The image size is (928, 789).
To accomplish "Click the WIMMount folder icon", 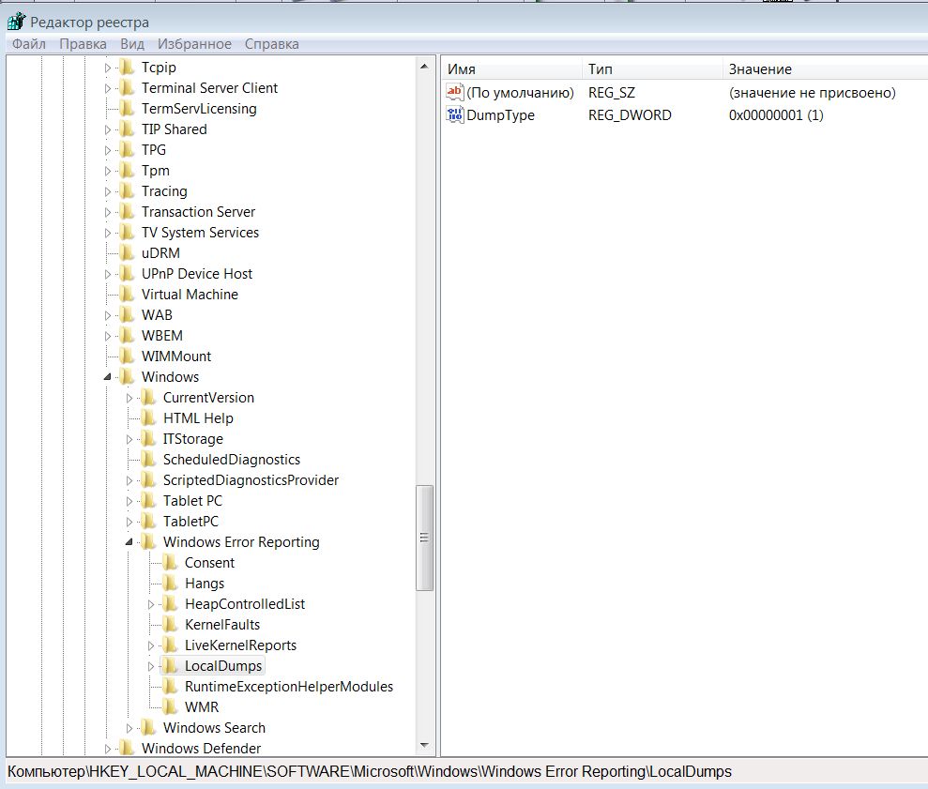I will pyautogui.click(x=127, y=357).
